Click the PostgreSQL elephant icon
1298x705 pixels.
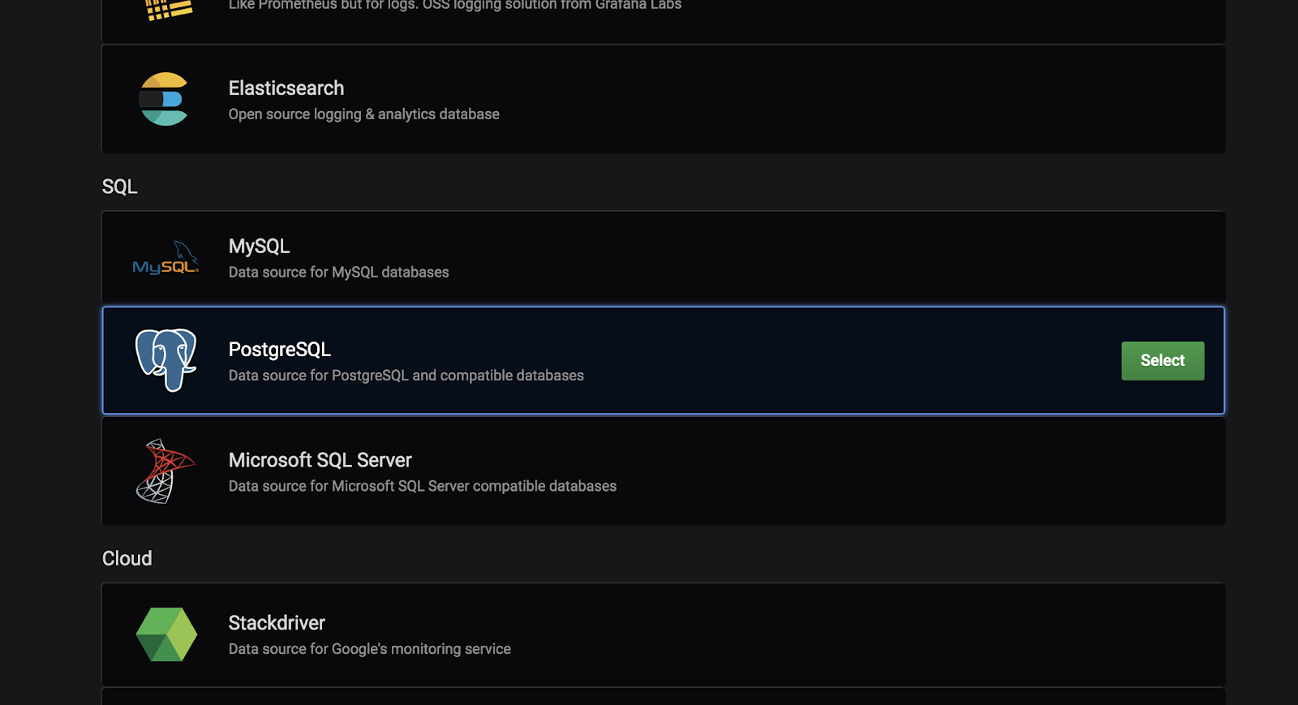[166, 359]
